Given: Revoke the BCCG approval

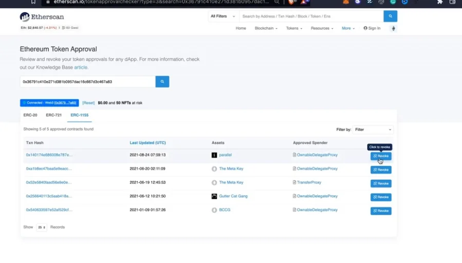Looking at the screenshot, I should [381, 211].
